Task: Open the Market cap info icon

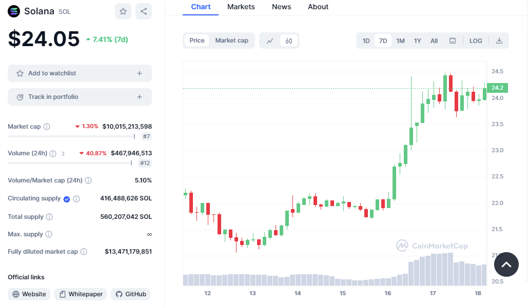Action: coord(47,127)
